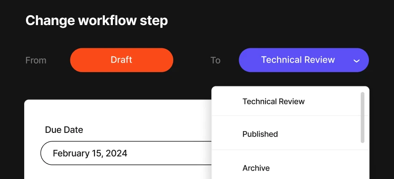Click the February 15, 2024 date text
394x179 pixels.
90,153
